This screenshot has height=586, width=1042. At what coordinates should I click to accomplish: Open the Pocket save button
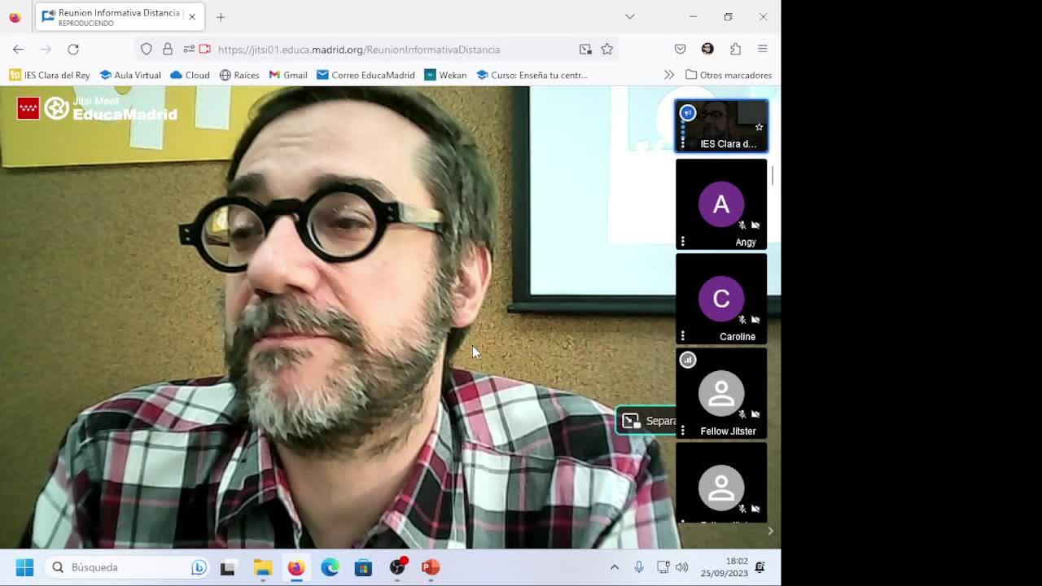click(x=681, y=50)
